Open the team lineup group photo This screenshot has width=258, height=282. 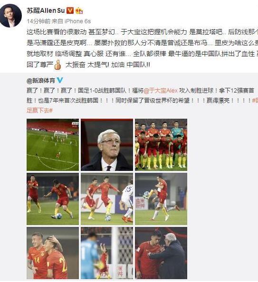(161, 145)
